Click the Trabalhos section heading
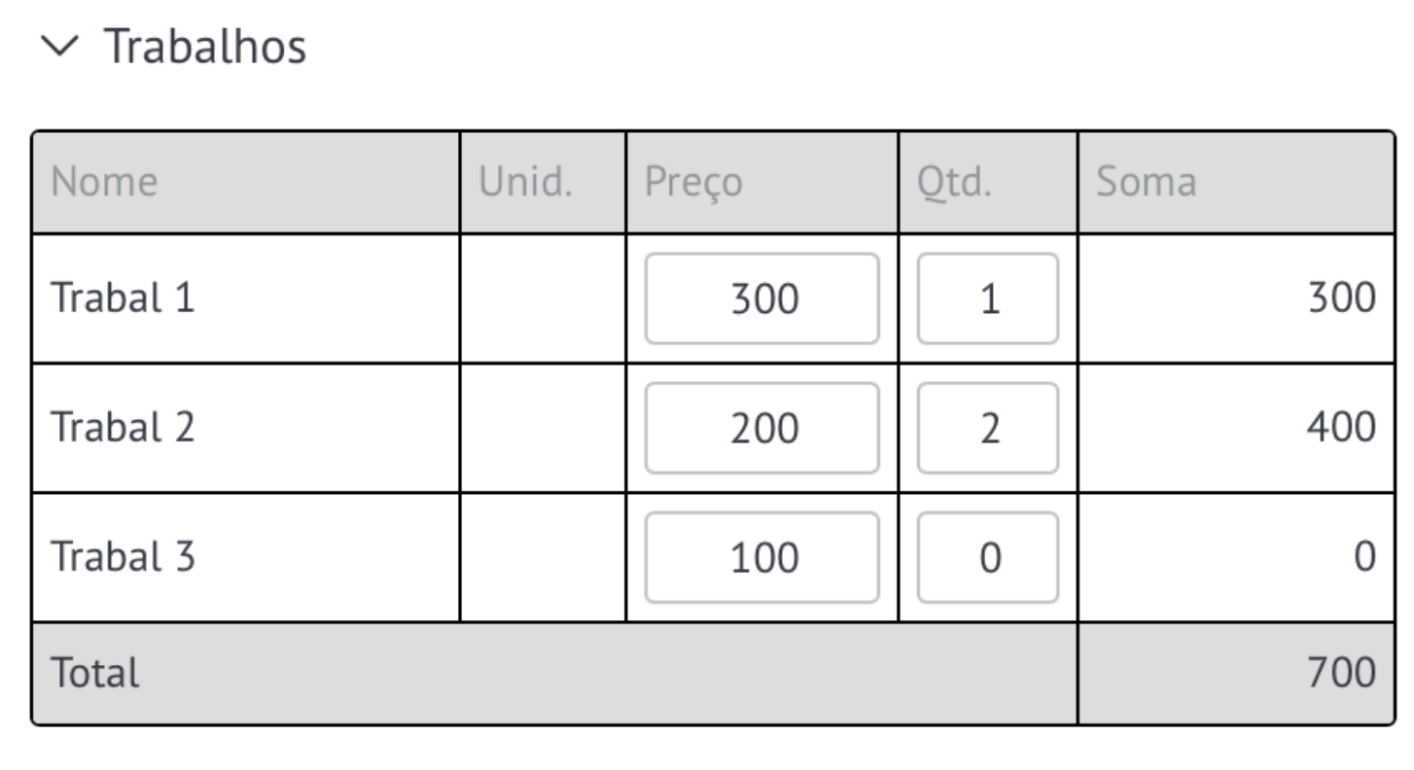Viewport: 1414px width, 770px height. point(204,47)
